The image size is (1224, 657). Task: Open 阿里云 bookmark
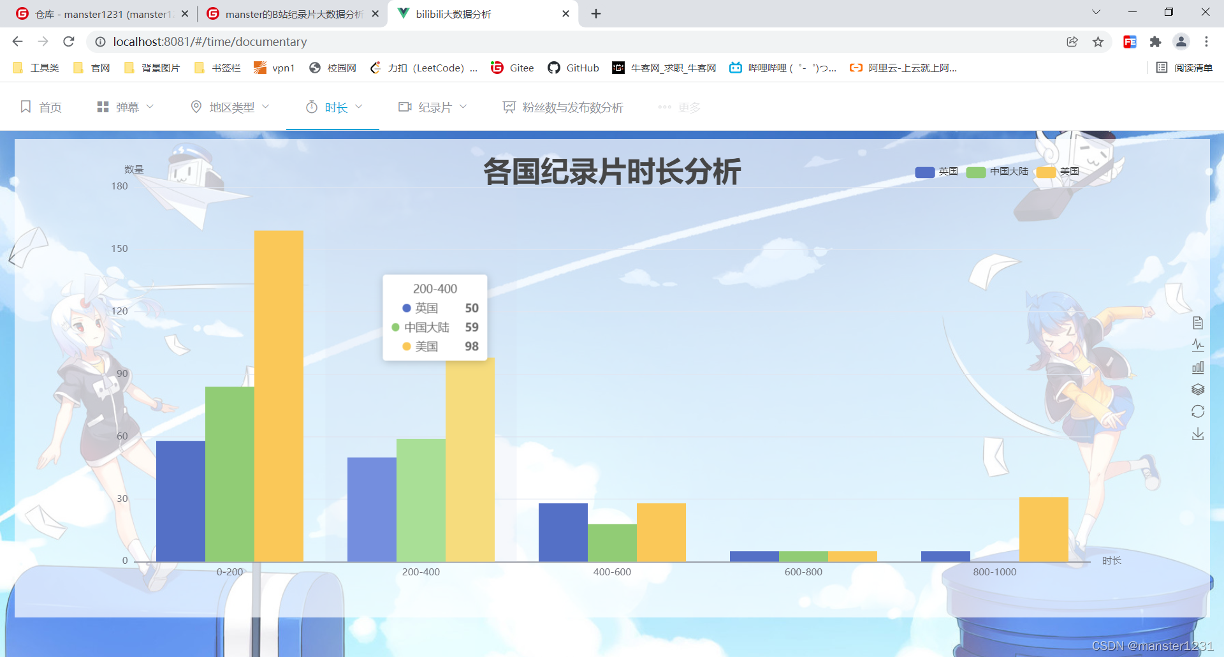pos(903,68)
